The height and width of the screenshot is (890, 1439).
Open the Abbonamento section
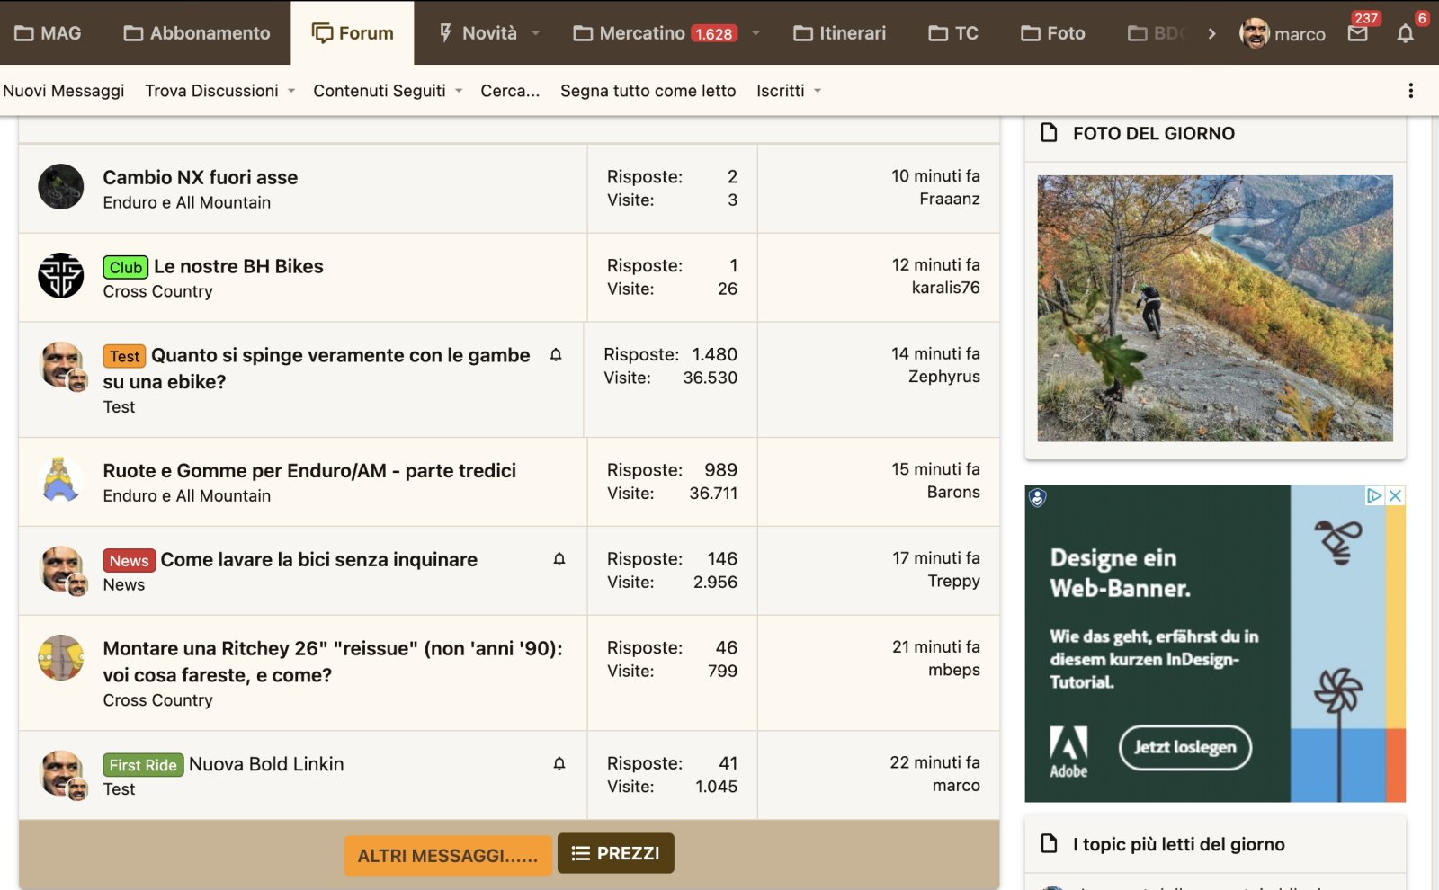coord(197,33)
